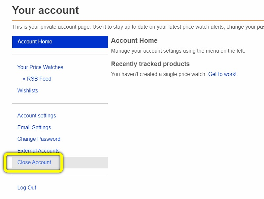Choose Change Password
This screenshot has height=199, width=264.
pyautogui.click(x=39, y=139)
